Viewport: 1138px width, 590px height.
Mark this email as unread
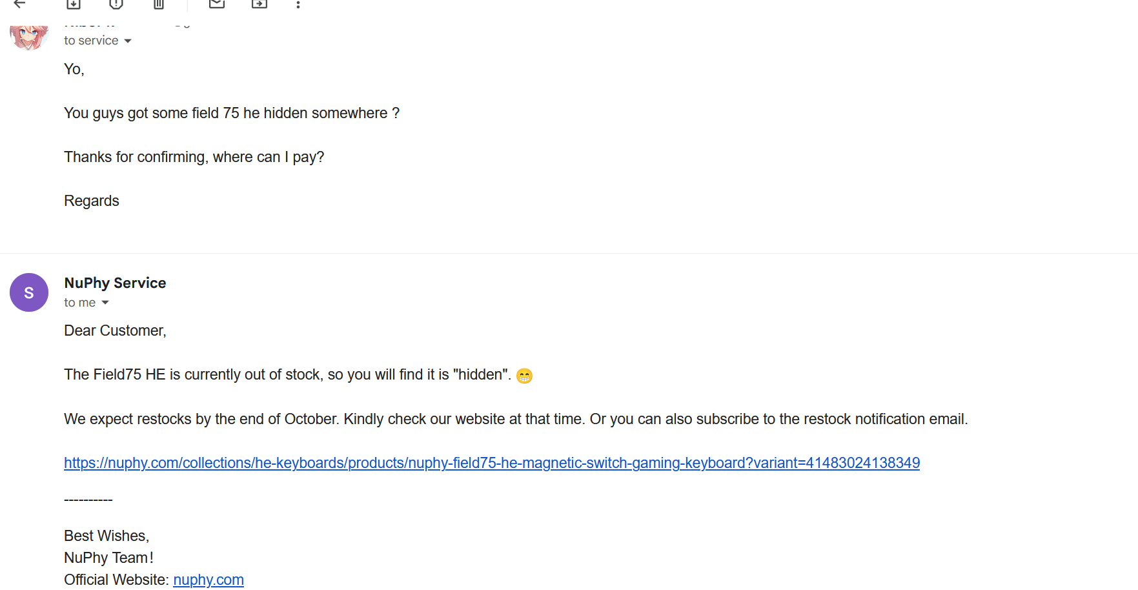pyautogui.click(x=217, y=4)
